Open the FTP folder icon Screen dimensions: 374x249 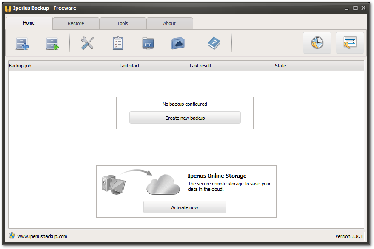(x=148, y=43)
